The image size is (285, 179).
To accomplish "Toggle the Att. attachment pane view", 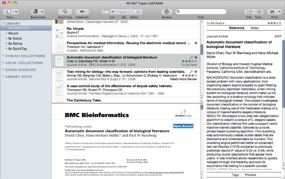I will 122,12.
